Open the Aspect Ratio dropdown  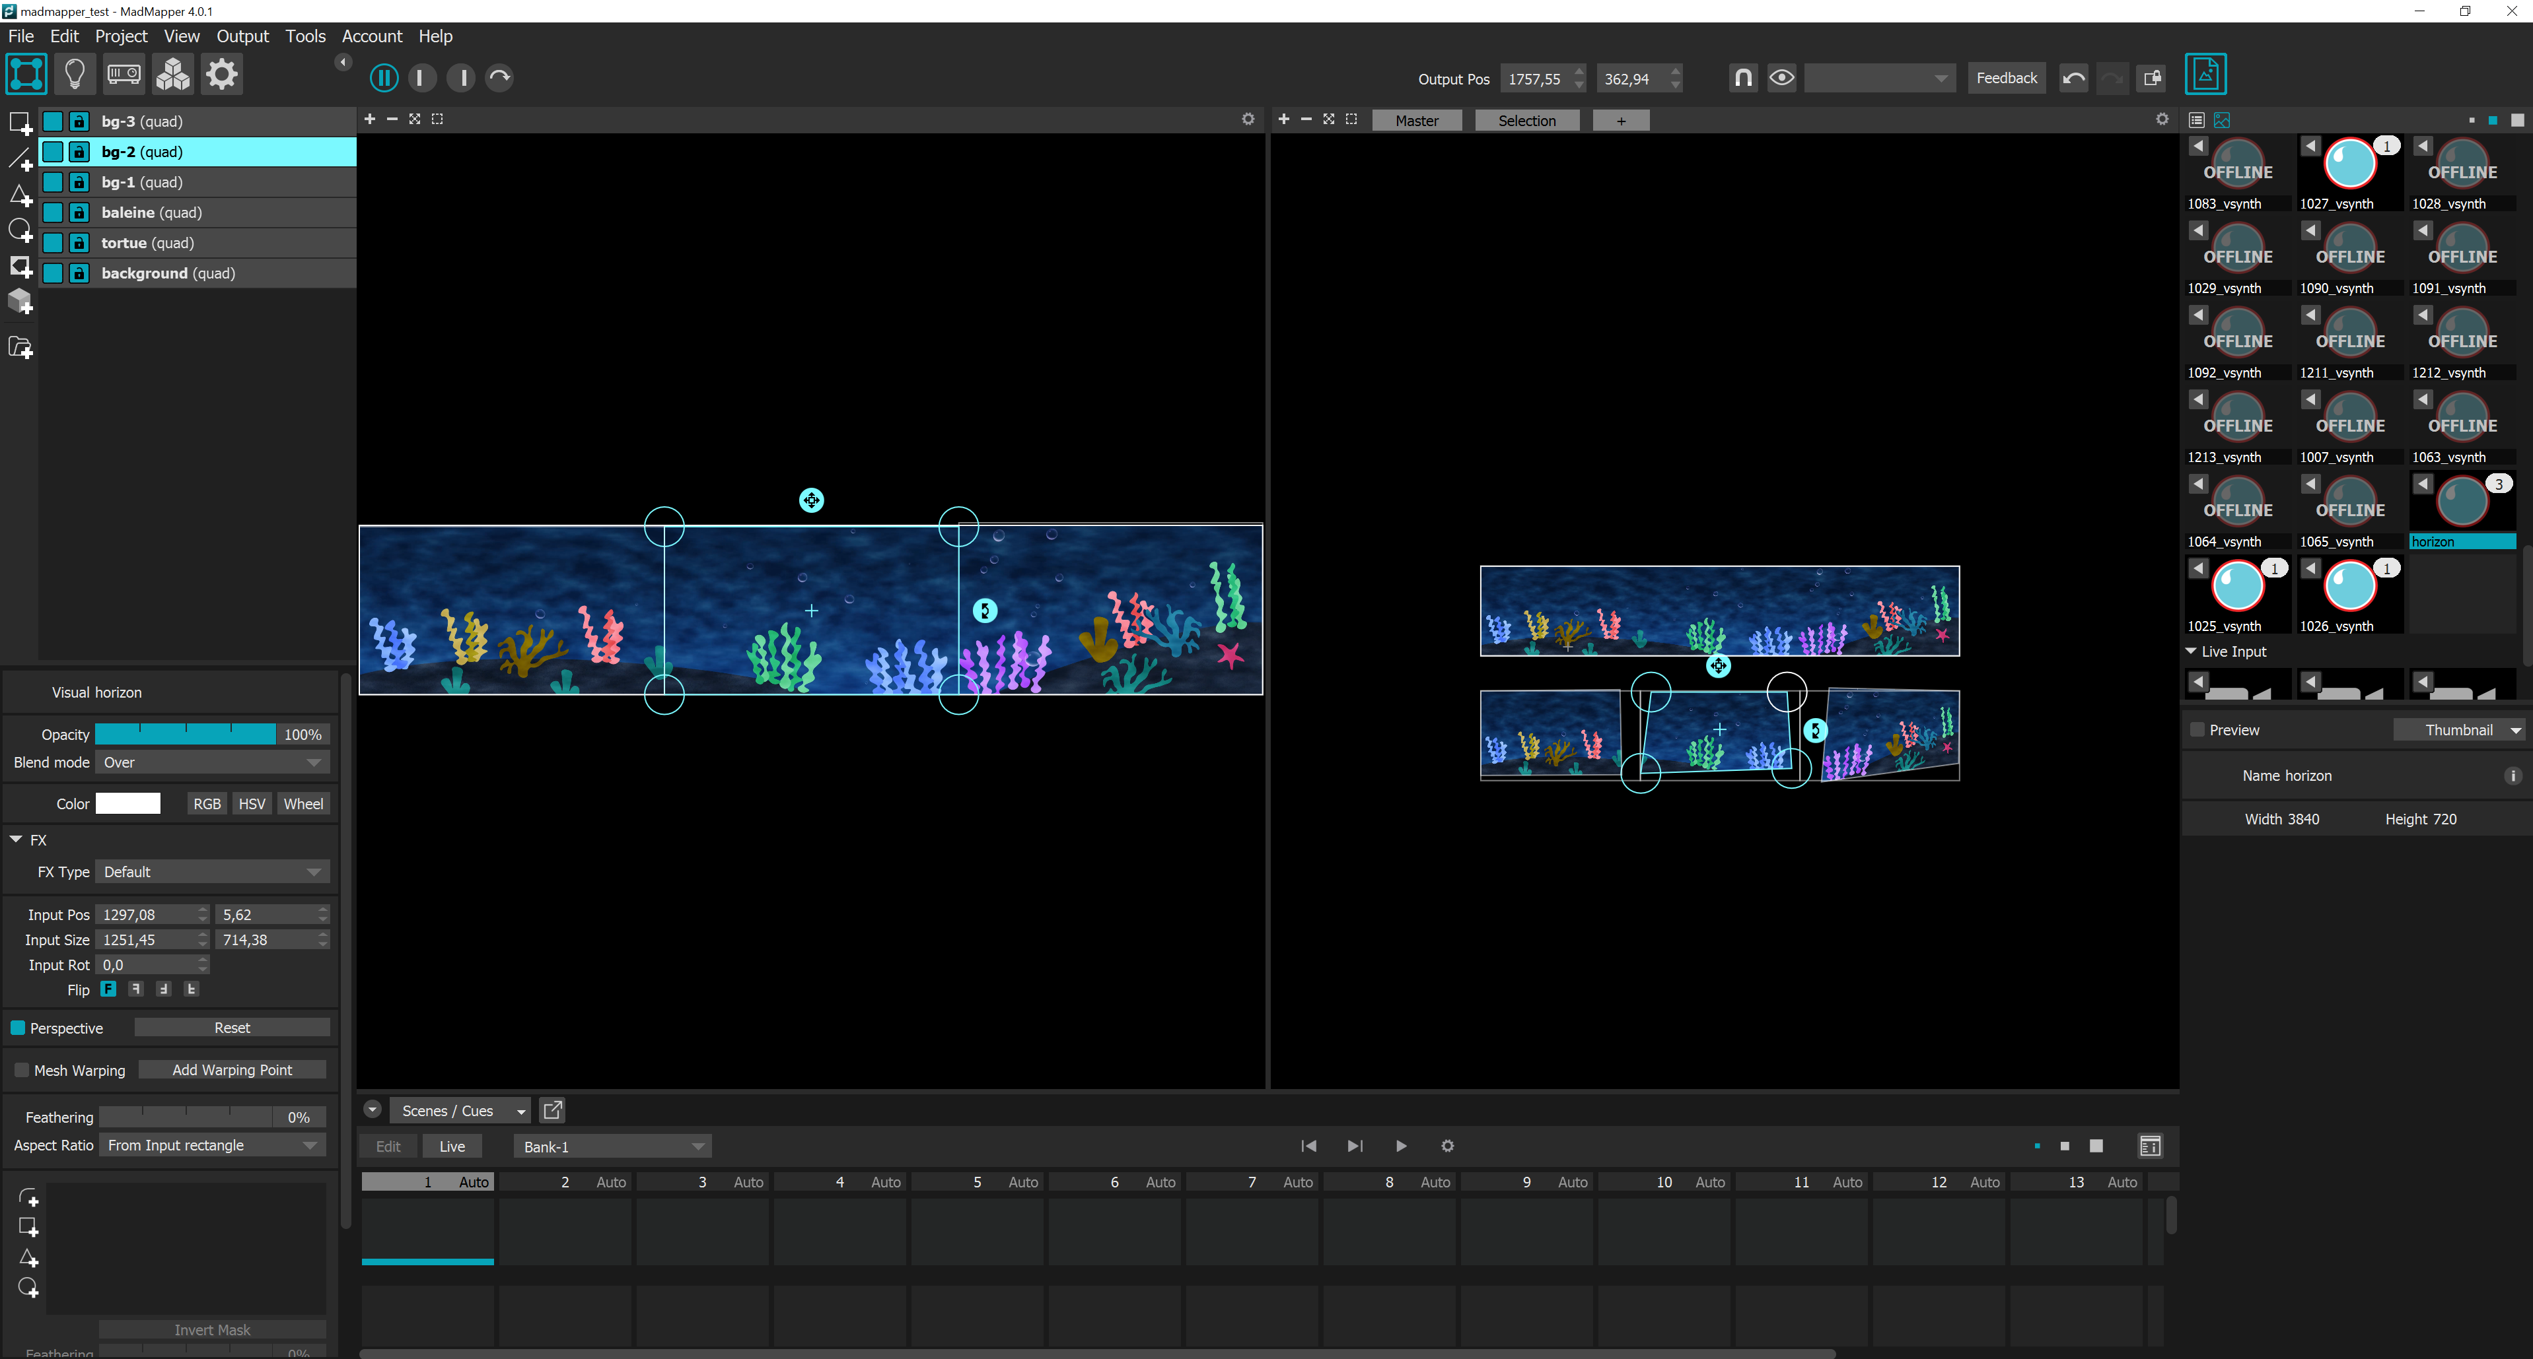click(x=211, y=1146)
